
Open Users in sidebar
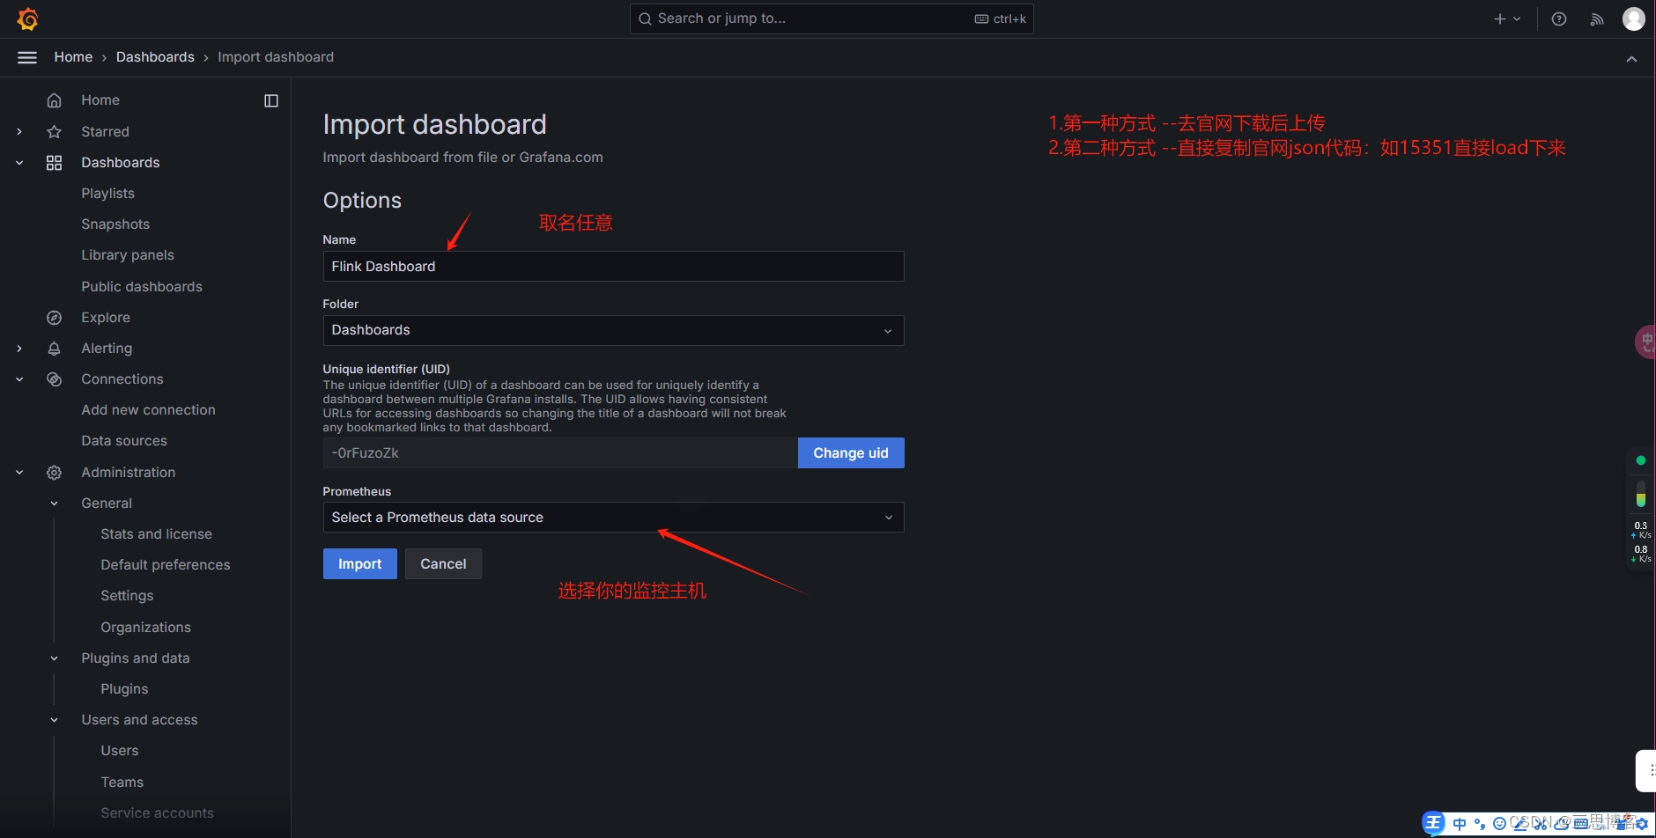(120, 751)
